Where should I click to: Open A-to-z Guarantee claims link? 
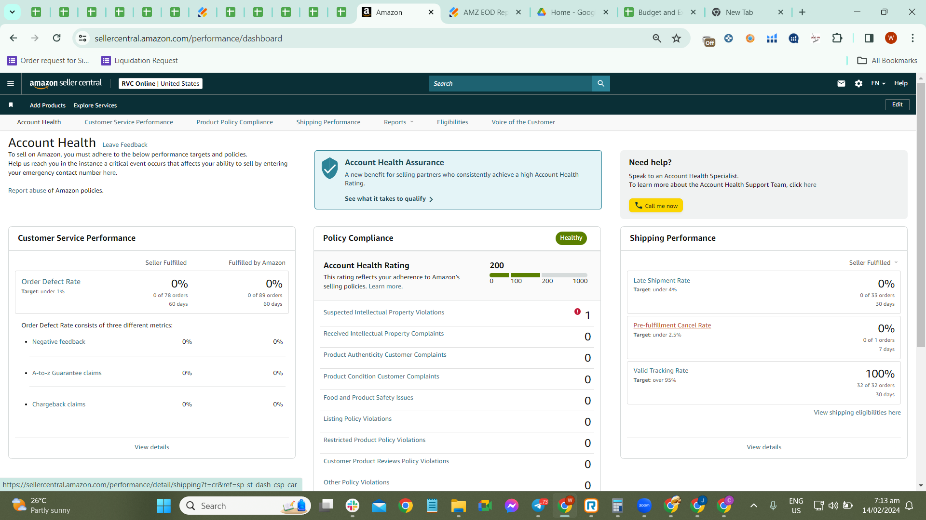[67, 373]
